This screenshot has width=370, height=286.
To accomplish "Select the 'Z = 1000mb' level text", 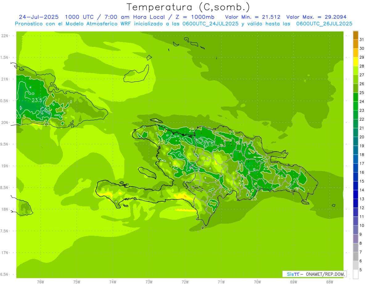I will (194, 17).
